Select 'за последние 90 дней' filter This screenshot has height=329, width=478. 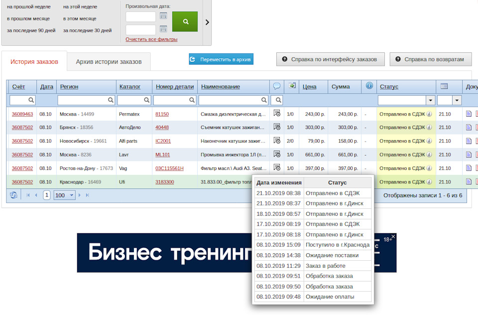point(31,30)
